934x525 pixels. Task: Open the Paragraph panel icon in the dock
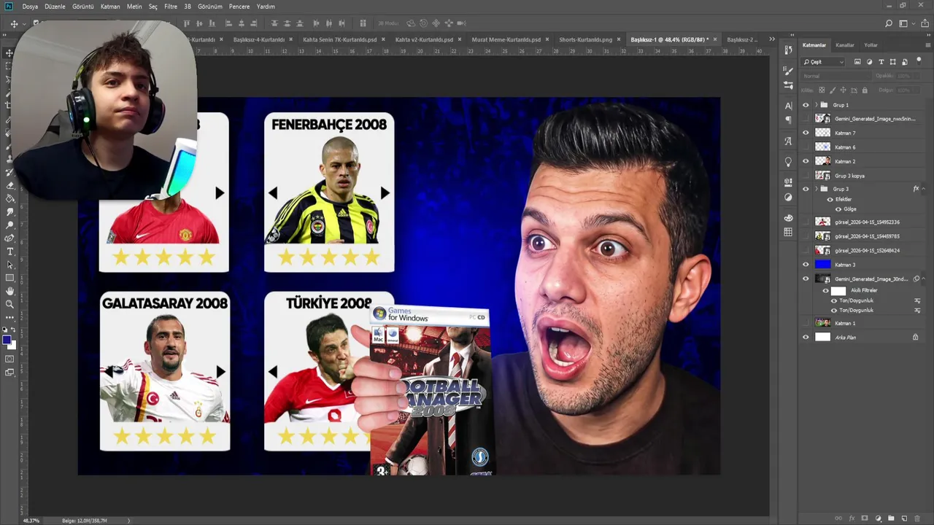788,120
